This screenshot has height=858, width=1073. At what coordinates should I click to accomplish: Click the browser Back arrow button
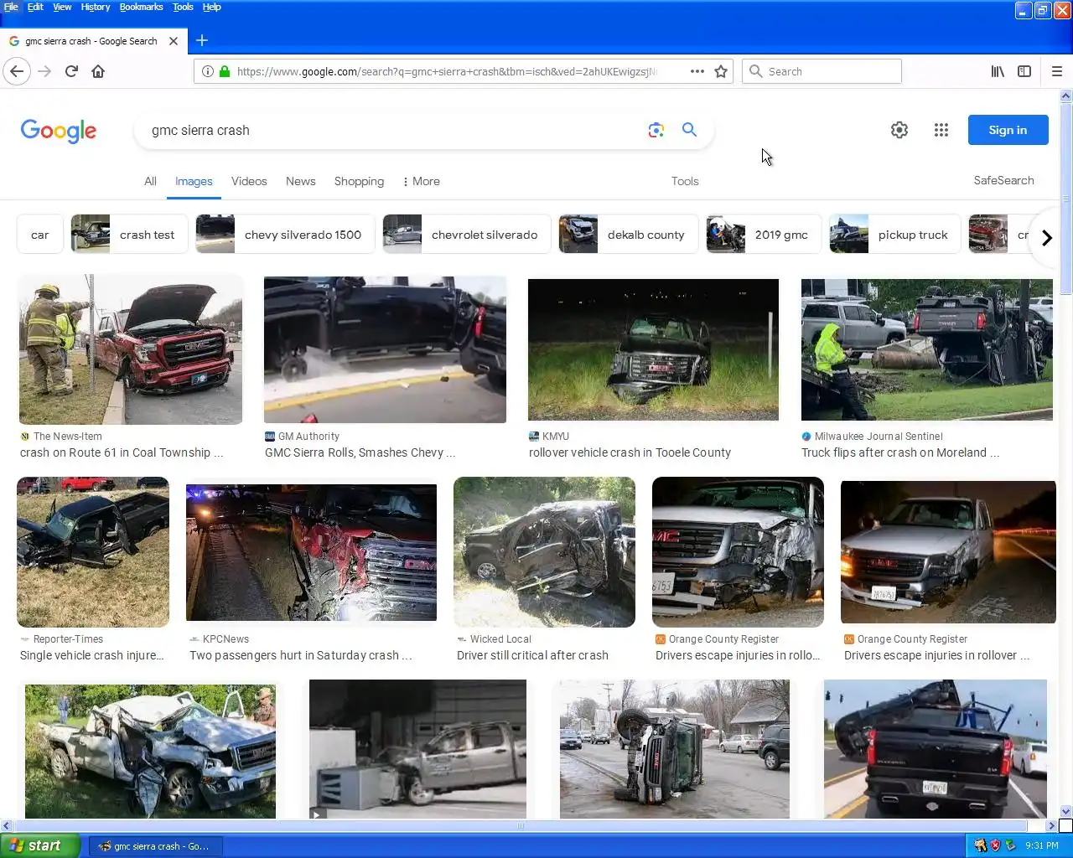(17, 71)
